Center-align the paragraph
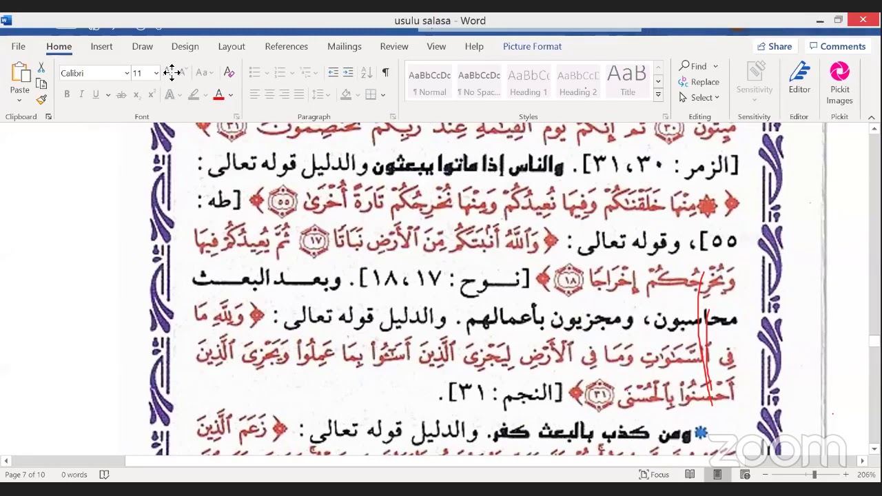882x496 pixels. (x=269, y=94)
